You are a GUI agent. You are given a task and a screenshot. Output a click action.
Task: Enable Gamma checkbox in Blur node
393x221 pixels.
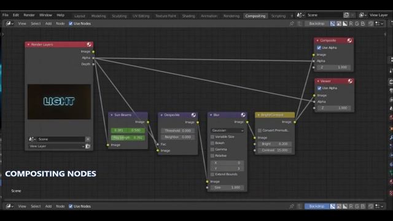pyautogui.click(x=212, y=149)
